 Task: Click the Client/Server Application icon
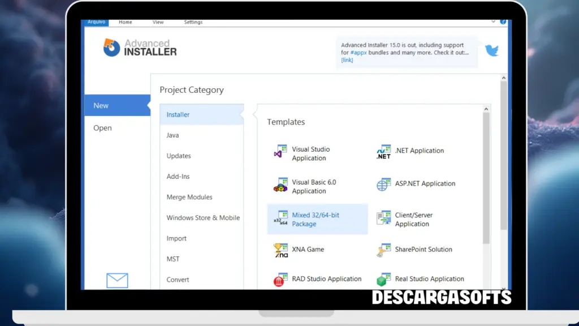click(x=383, y=217)
